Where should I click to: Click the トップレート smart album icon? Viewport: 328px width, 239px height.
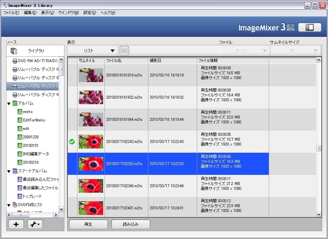click(20, 196)
